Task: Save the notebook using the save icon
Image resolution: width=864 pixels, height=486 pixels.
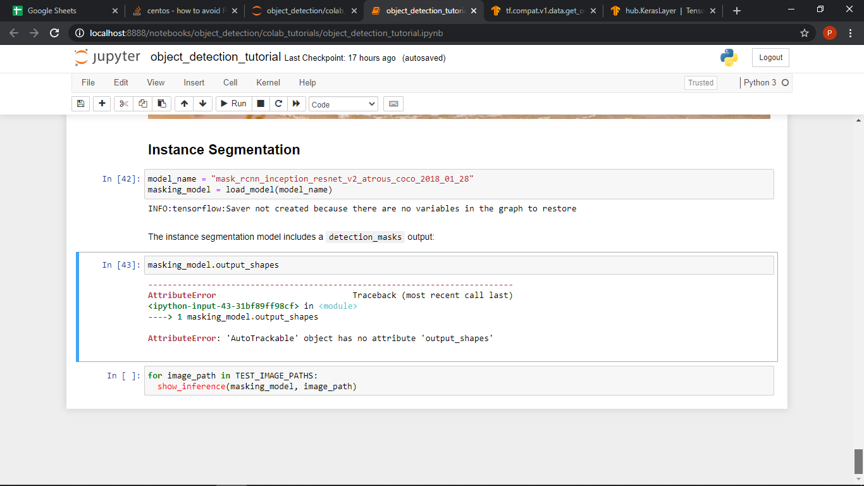Action: pyautogui.click(x=80, y=103)
